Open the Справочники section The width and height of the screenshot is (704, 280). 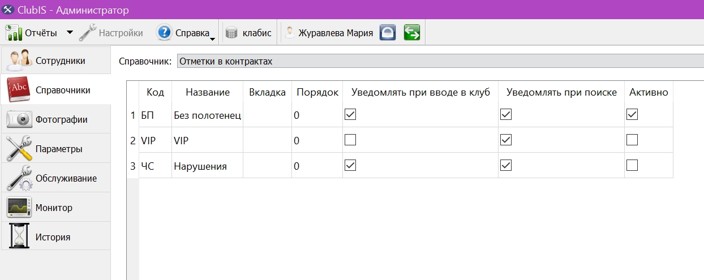pos(55,90)
